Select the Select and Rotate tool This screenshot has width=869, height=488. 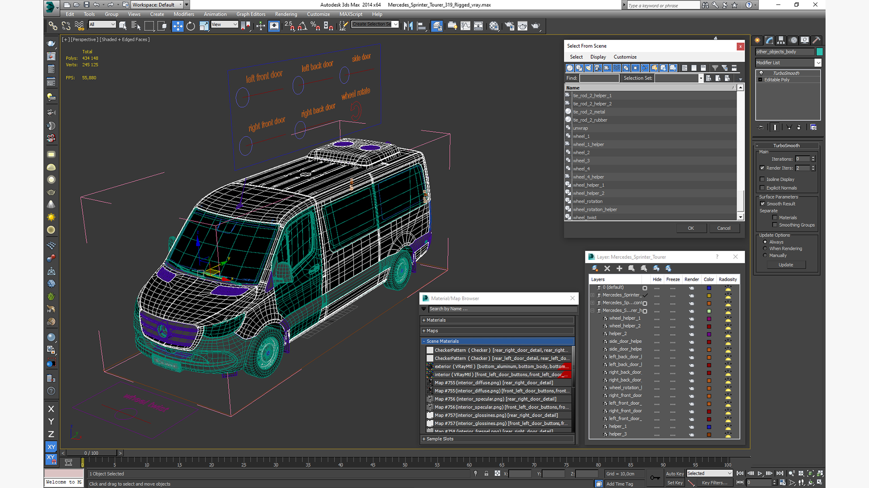(x=191, y=26)
